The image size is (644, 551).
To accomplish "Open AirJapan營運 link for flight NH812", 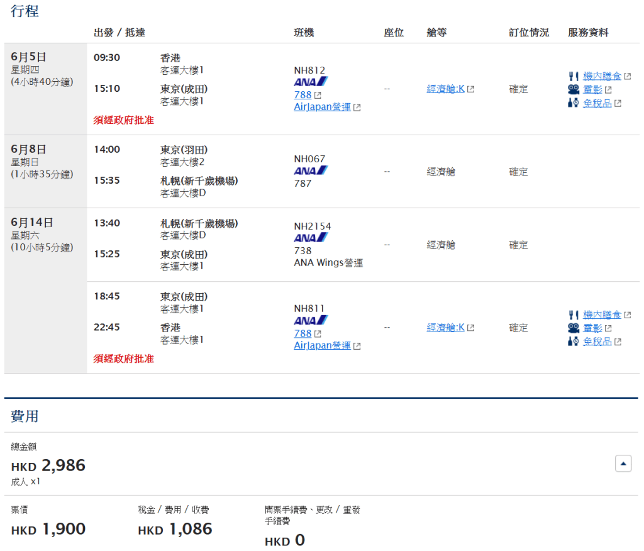I will click(322, 107).
